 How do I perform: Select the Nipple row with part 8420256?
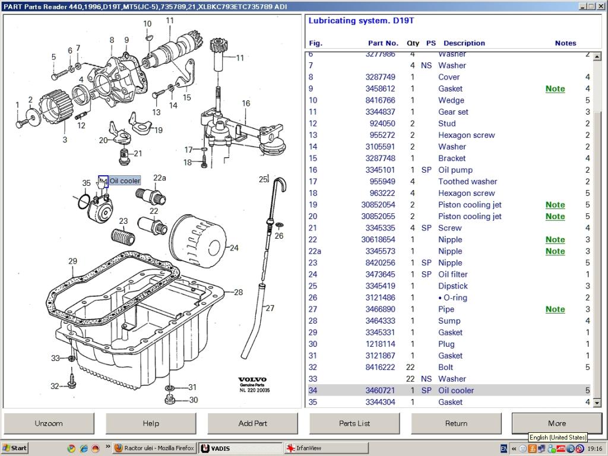[x=449, y=263]
